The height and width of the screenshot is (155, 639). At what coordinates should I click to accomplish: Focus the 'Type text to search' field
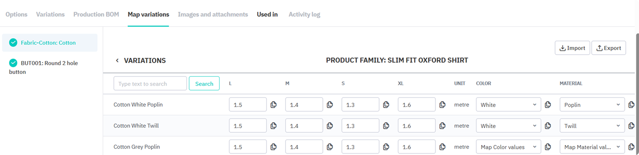pyautogui.click(x=150, y=84)
